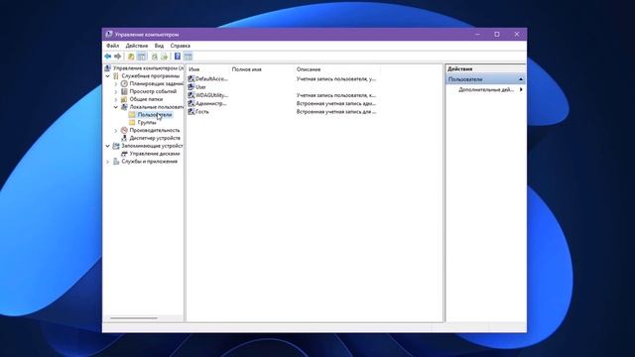Expand the Производительность node
Image resolution: width=635 pixels, height=357 pixels.
tap(116, 130)
